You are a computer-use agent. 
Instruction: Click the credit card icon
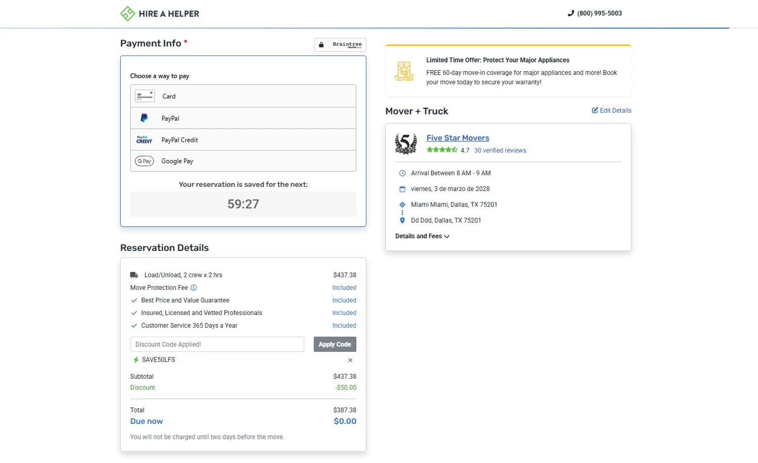coord(145,96)
